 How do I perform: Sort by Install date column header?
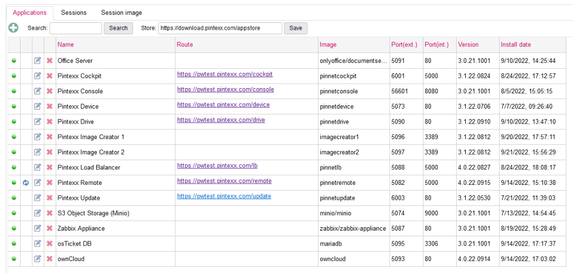[x=516, y=45]
